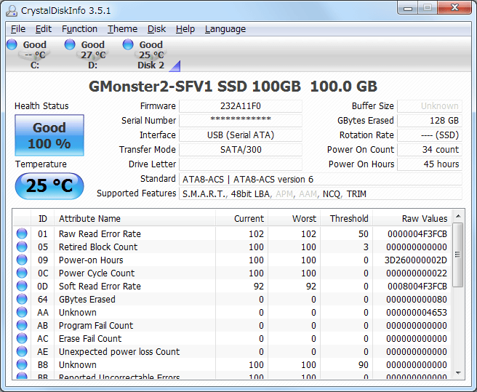477x392 pixels.
Task: Click the attribute list scrollbar thumb
Action: tap(458, 255)
